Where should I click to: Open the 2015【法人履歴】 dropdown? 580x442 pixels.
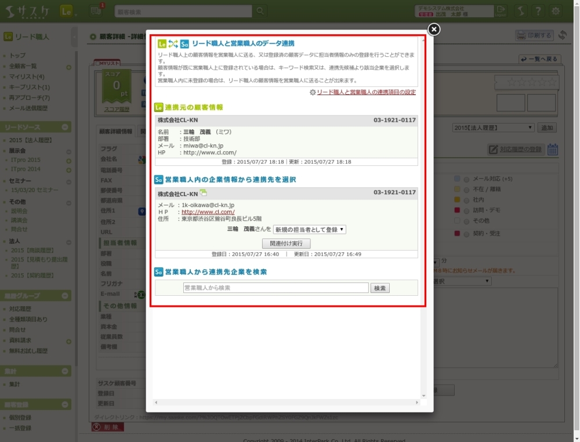[493, 128]
